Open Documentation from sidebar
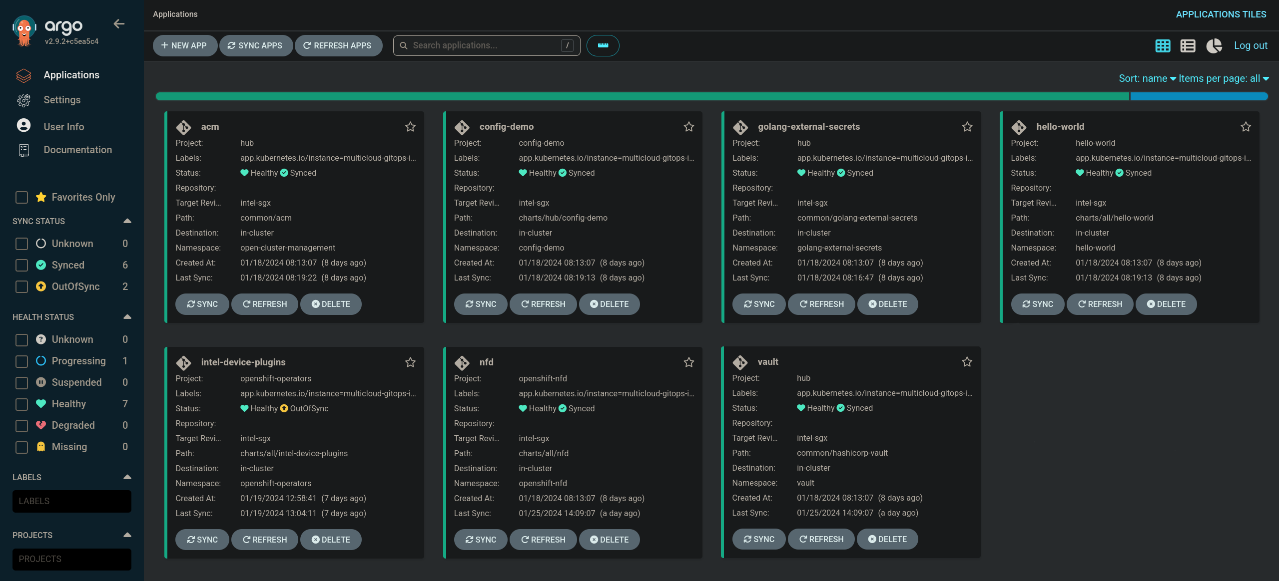 coord(78,150)
